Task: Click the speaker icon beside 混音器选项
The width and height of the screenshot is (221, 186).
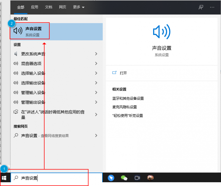Action: point(16,63)
